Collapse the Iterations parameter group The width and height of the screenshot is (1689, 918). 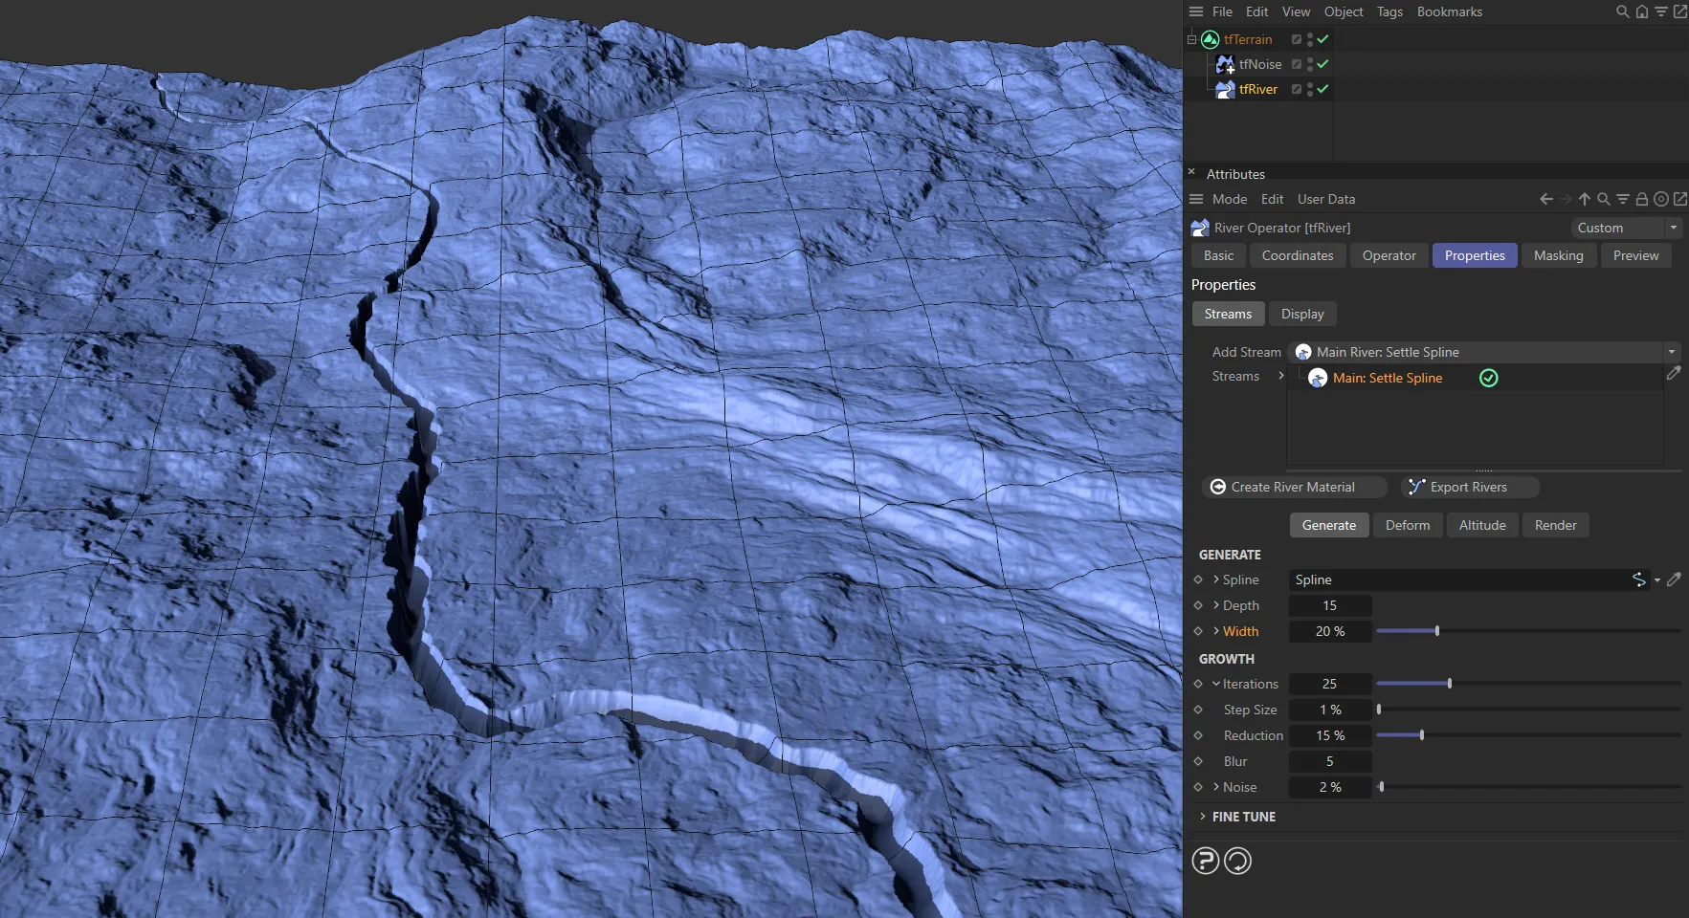(x=1216, y=684)
